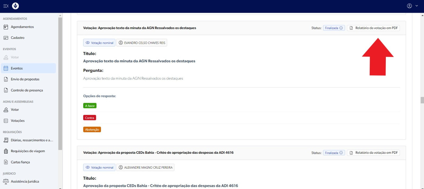Open Diárias, ressarcimentos in the sidebar

coord(32,140)
